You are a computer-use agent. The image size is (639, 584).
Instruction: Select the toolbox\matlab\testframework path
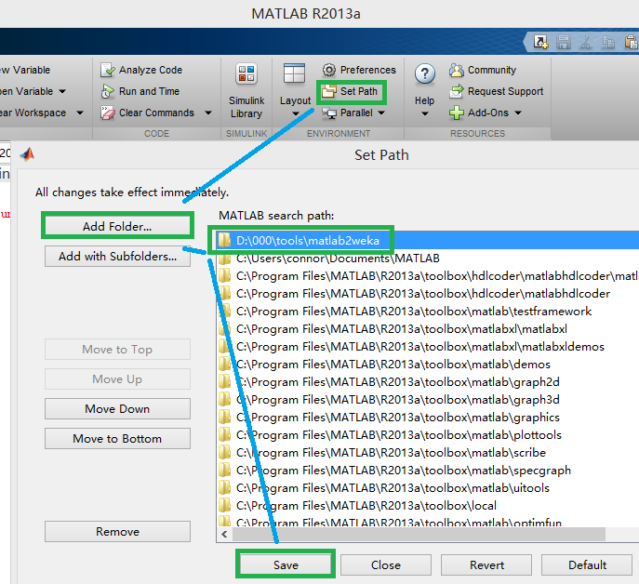pos(428,312)
